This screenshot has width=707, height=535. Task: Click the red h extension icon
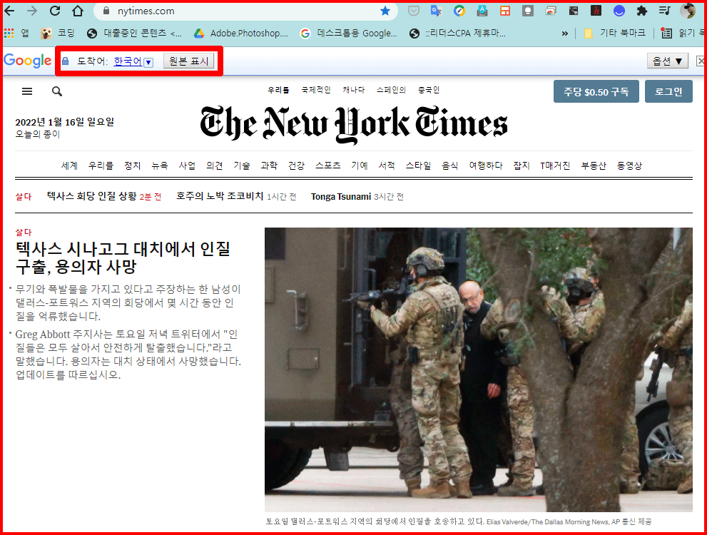[596, 11]
